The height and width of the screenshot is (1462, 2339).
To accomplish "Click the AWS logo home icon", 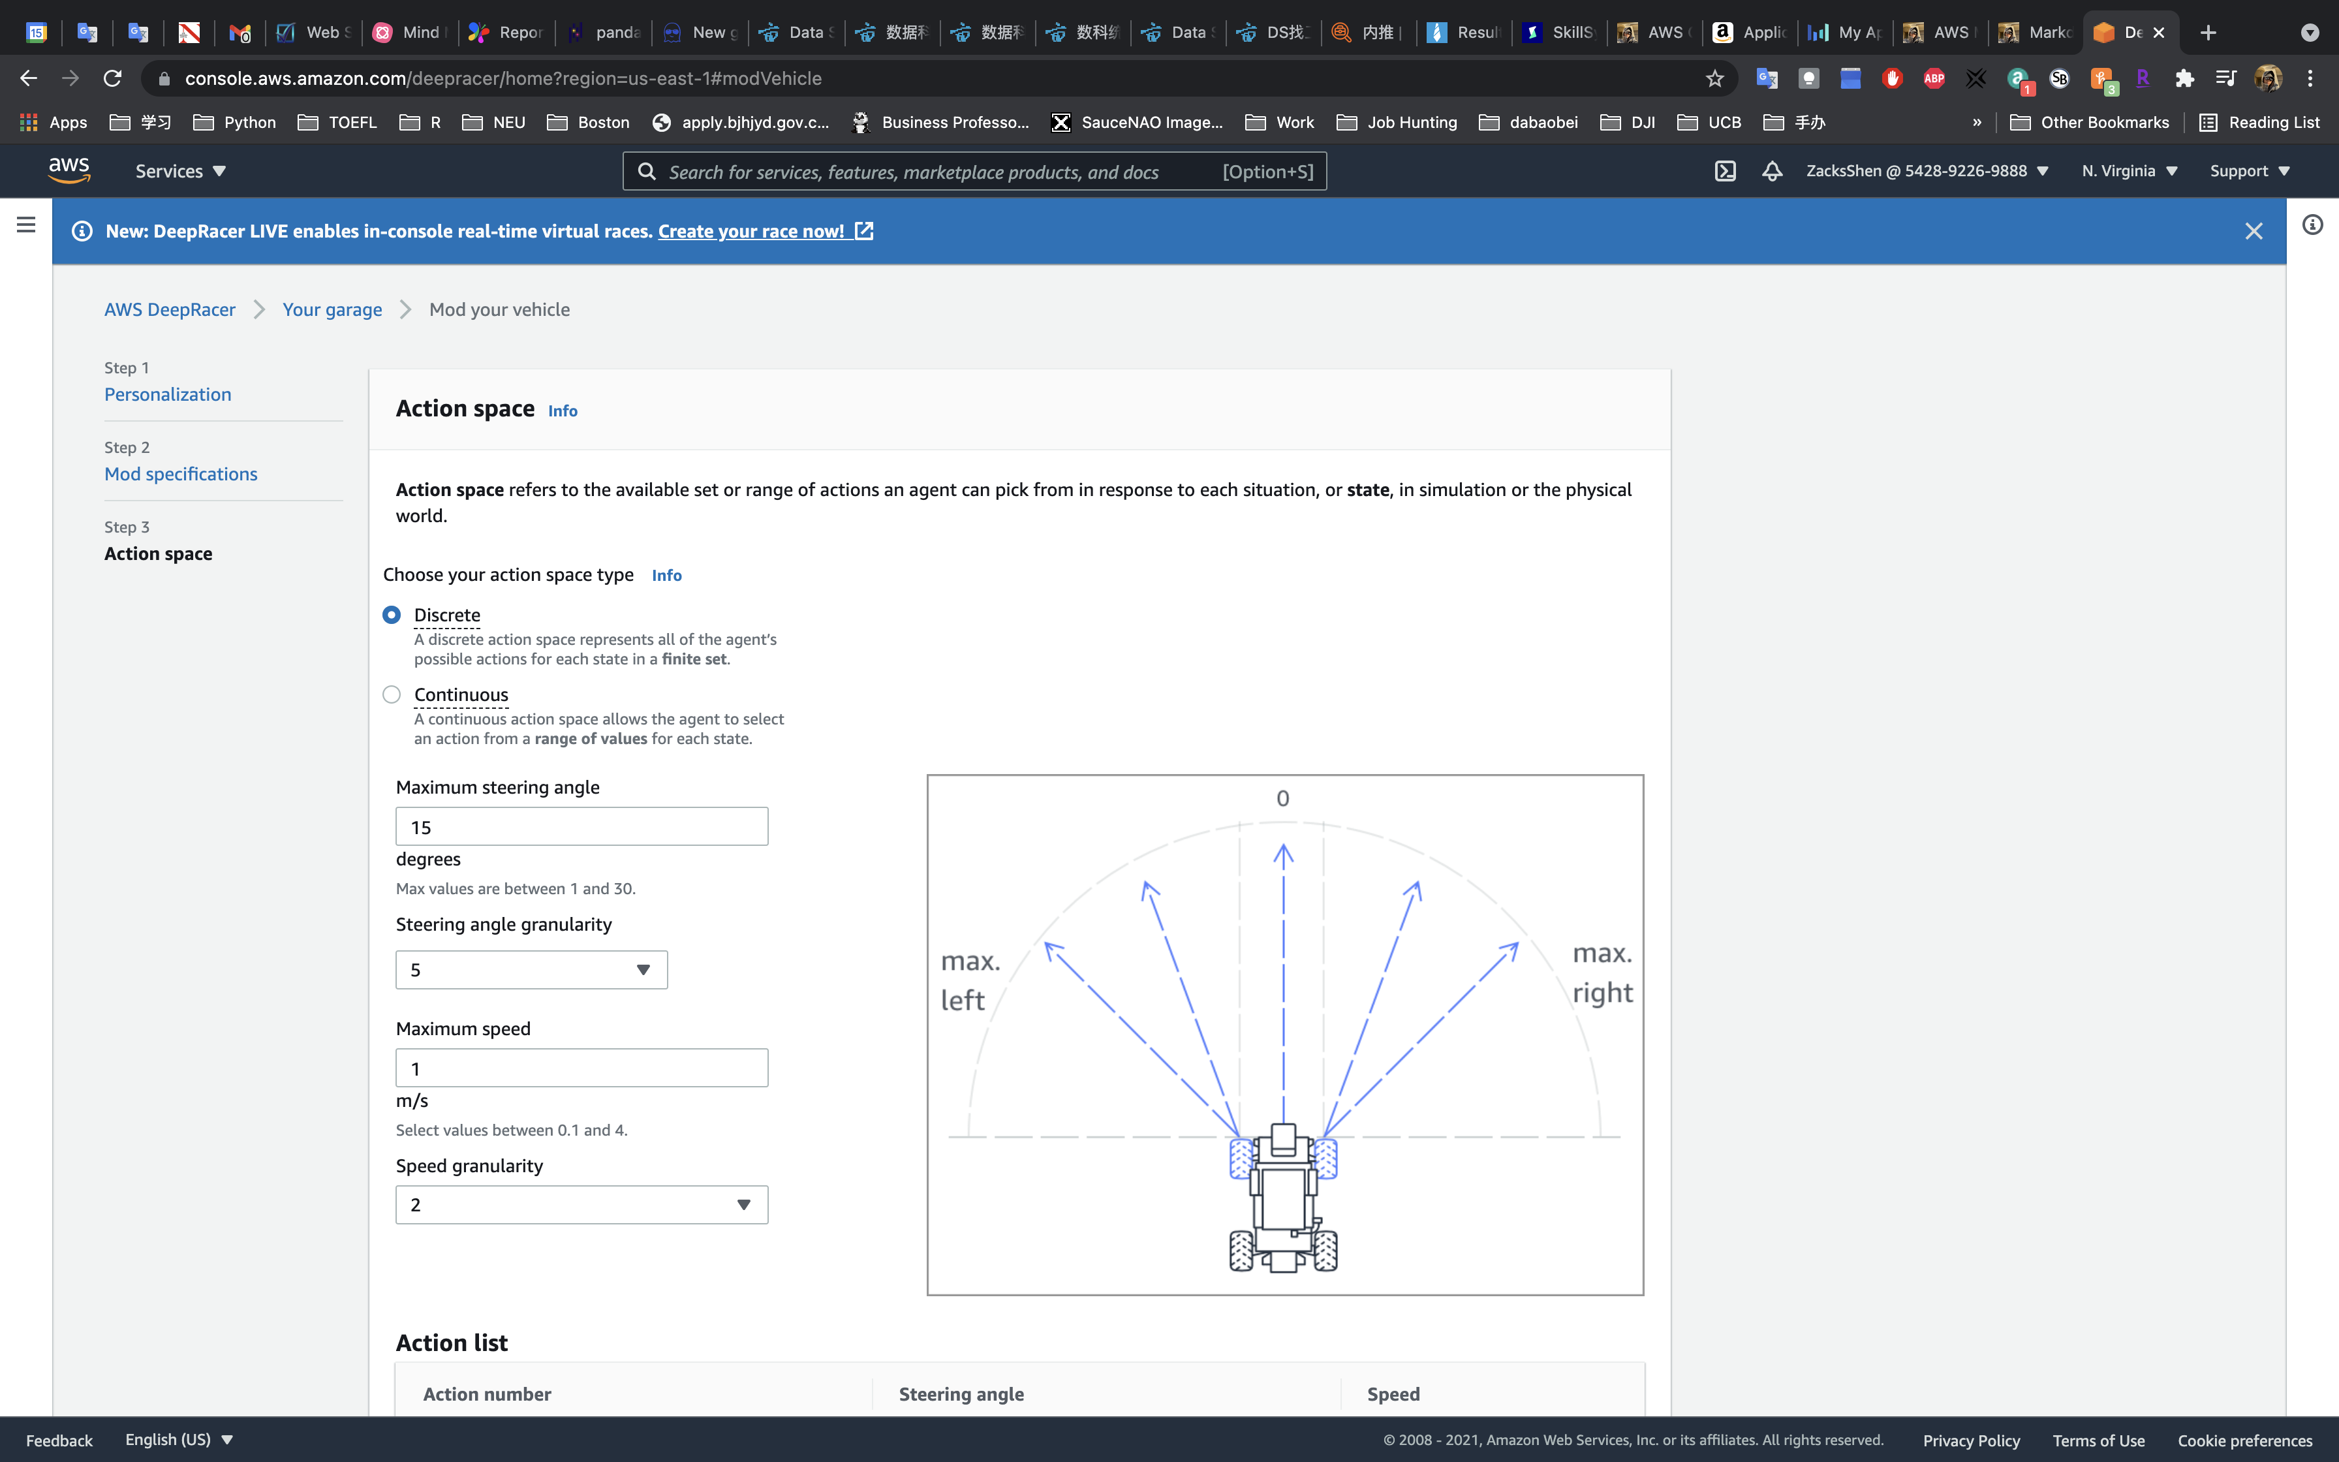I will click(x=70, y=170).
